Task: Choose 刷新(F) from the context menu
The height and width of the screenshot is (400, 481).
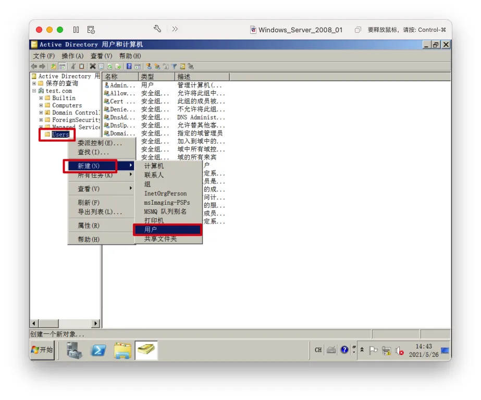Action: point(102,203)
